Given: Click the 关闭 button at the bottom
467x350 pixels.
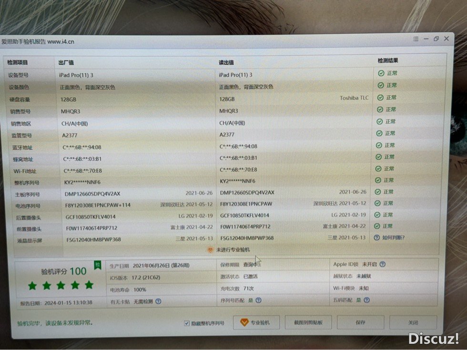Looking at the screenshot, I should click(x=413, y=322).
